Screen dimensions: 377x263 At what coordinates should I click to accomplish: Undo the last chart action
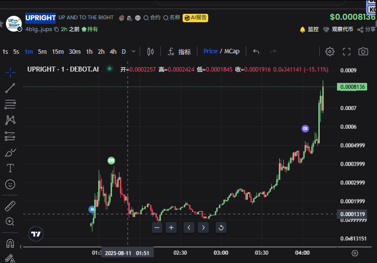coord(256,51)
